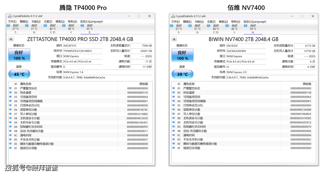327x175 pixels.
Task: Select 错误日志项数 row in right window
Action: click(244, 148)
